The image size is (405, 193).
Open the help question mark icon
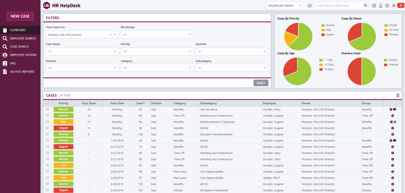coord(310,6)
